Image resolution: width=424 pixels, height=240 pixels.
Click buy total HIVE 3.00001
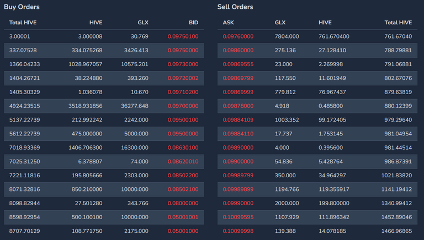tap(20, 36)
